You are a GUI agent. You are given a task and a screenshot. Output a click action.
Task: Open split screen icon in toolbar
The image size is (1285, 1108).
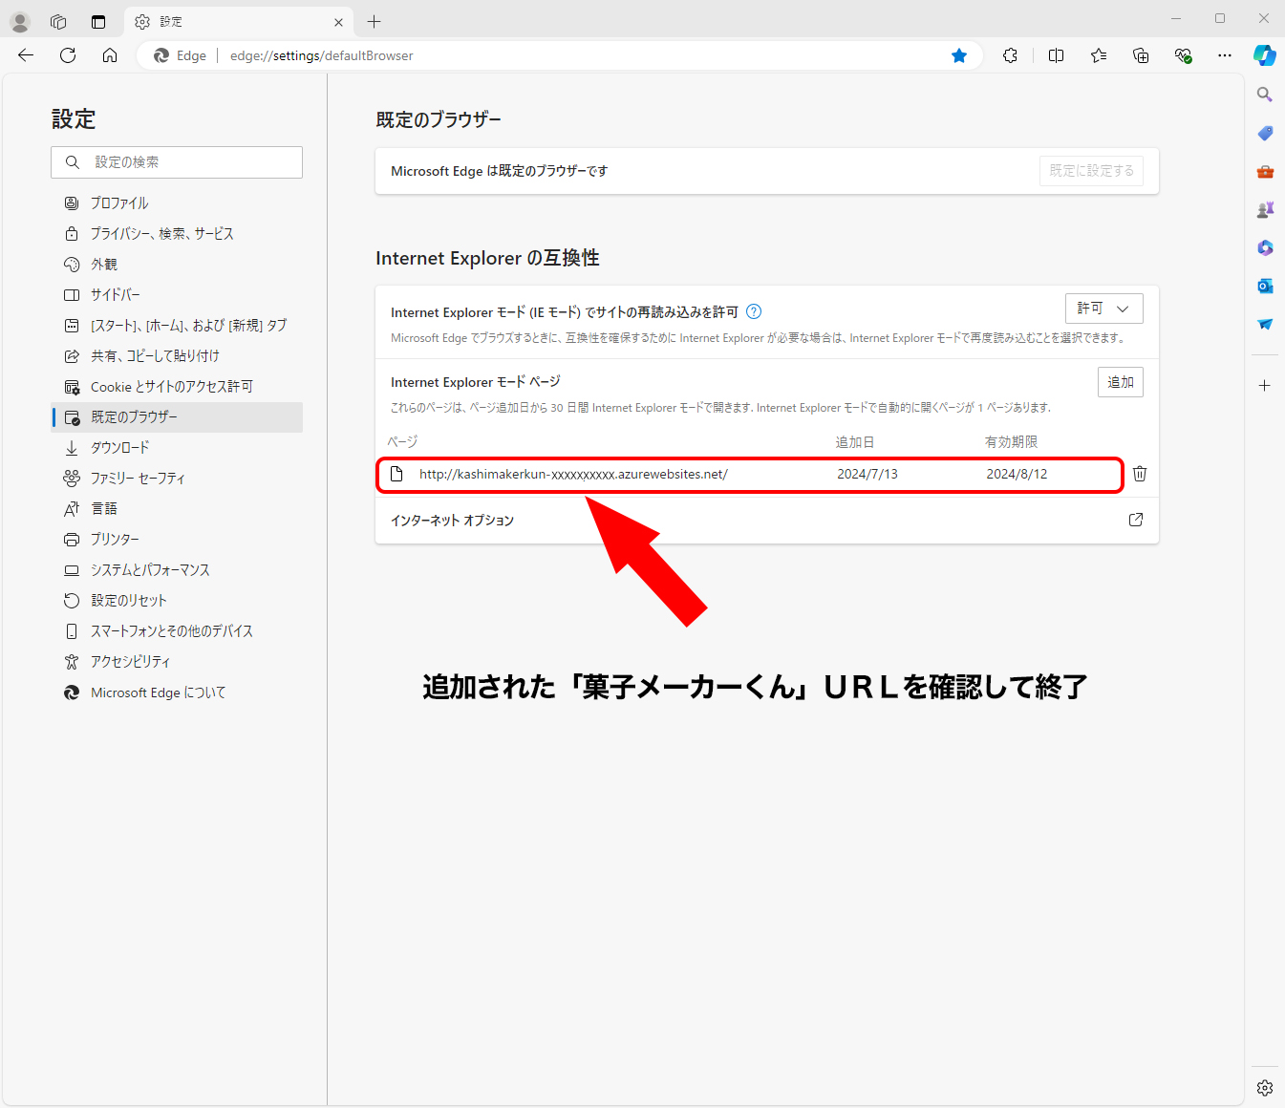click(1056, 55)
